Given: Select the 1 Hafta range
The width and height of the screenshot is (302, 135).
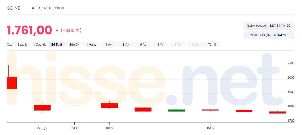Looking at the screenshot, I should coord(91,44).
